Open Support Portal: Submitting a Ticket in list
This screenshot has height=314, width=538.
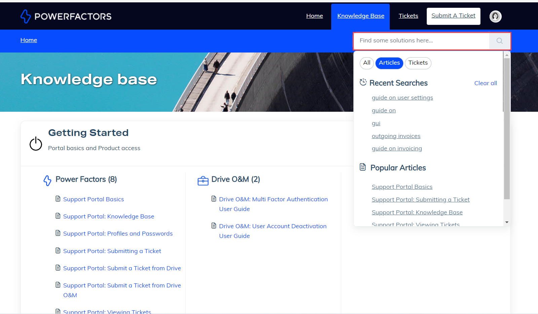tap(112, 251)
